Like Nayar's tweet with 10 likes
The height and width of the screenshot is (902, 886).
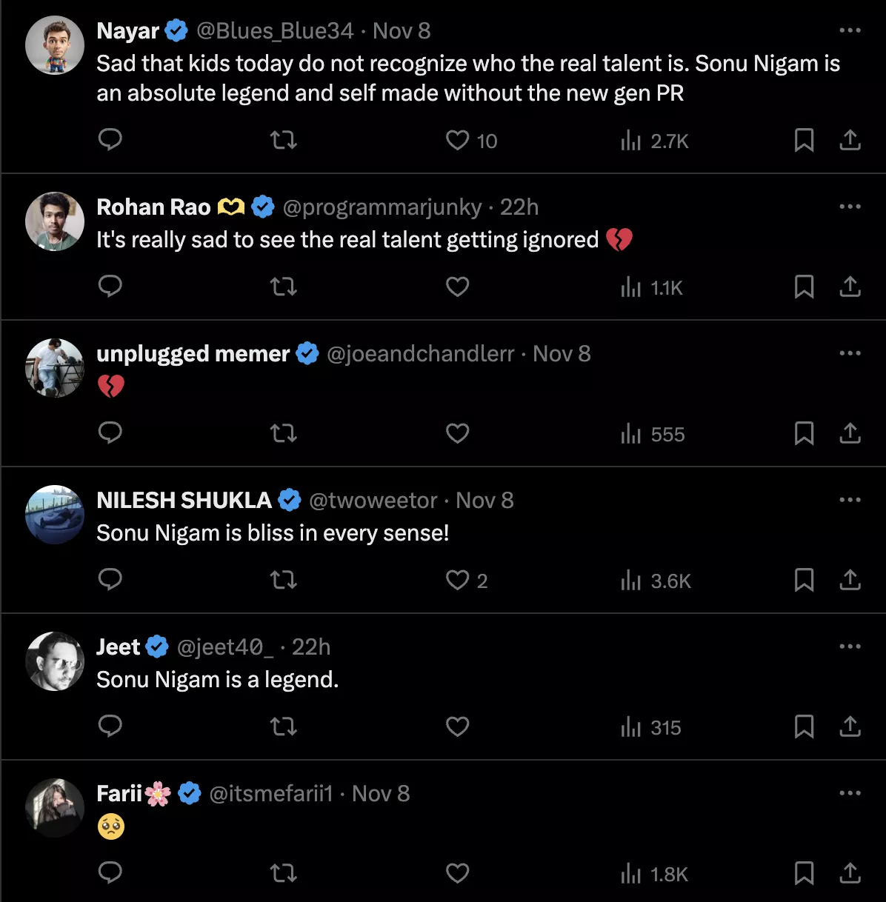coord(458,140)
